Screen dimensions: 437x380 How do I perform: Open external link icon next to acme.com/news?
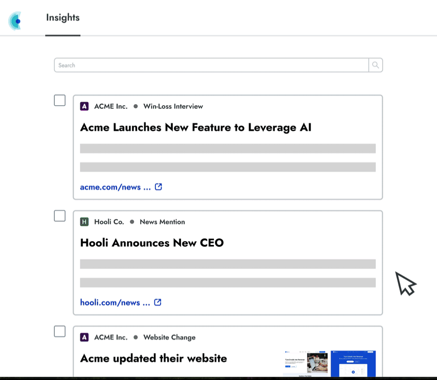(159, 186)
